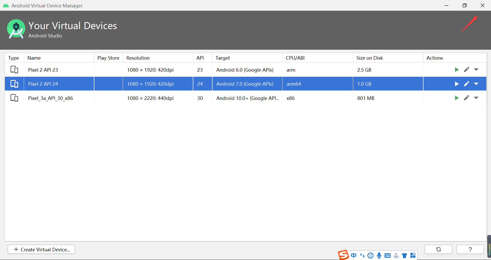Open soft keyboard in IME bar
Screen dimensions: 491x260
click(388, 255)
